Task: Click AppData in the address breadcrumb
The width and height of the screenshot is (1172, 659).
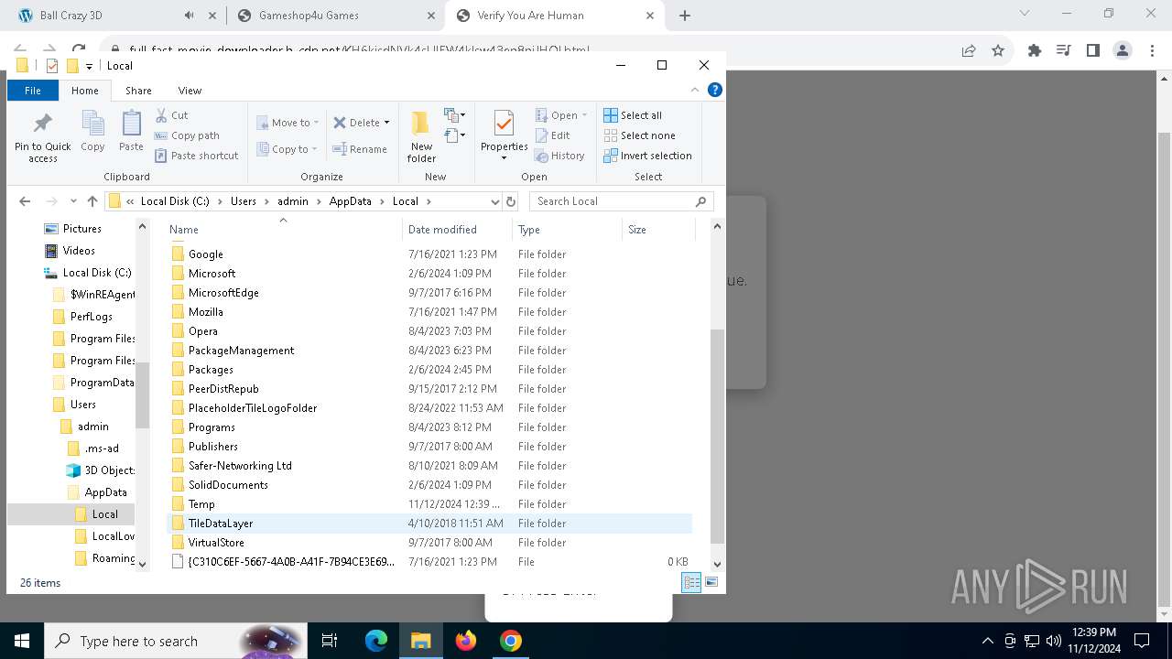Action: 351,201
